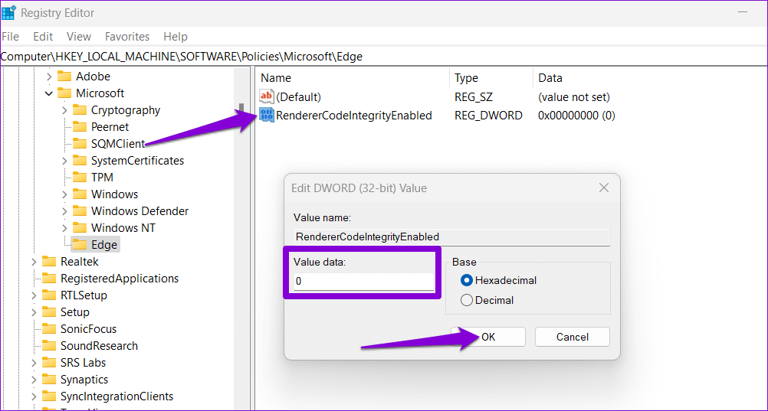Viewport: 768px width, 411px height.
Task: Click the Windows Defender folder icon
Action: (79, 211)
